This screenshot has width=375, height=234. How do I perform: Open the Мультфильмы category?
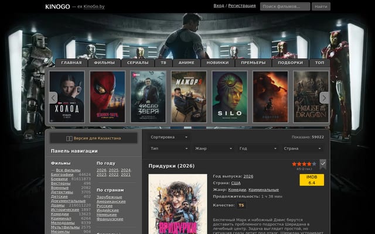pyautogui.click(x=65, y=227)
